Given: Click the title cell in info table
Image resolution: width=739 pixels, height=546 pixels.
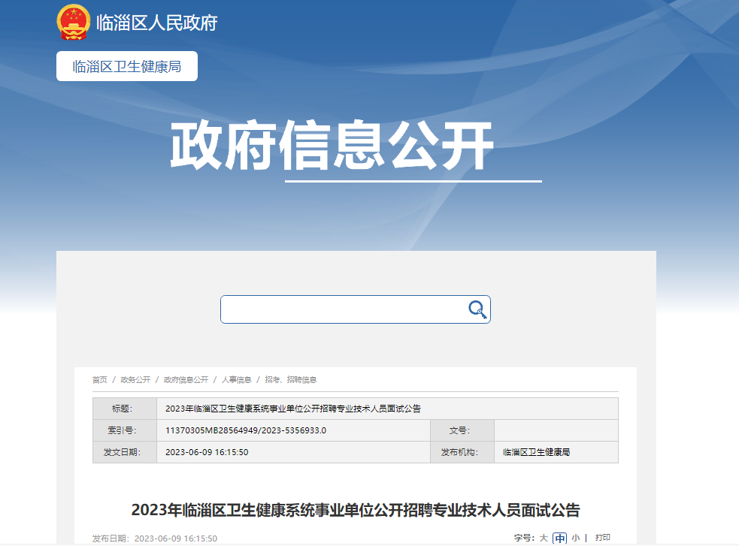Looking at the screenshot, I should click(x=292, y=409).
